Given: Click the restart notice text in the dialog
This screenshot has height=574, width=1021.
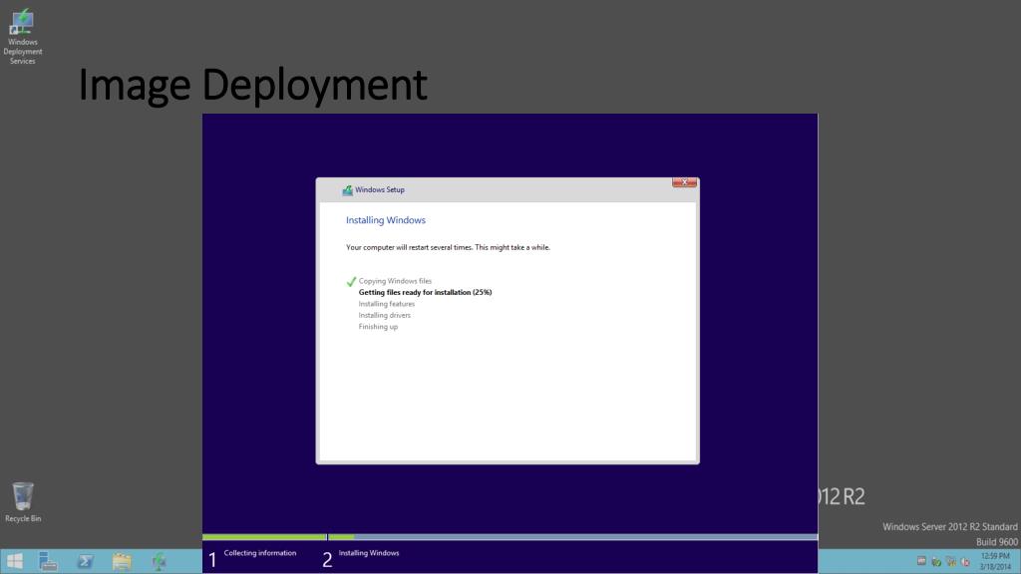Looking at the screenshot, I should tap(448, 247).
